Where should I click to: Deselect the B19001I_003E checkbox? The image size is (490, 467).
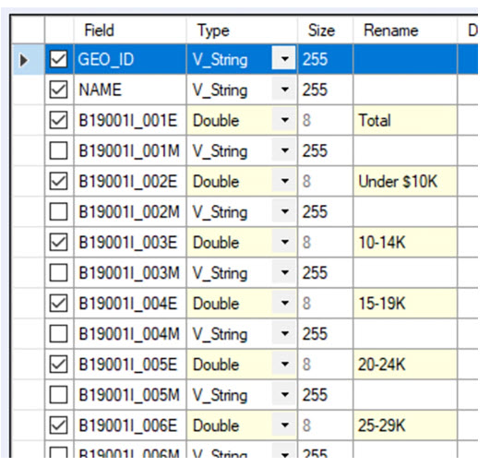(x=58, y=242)
